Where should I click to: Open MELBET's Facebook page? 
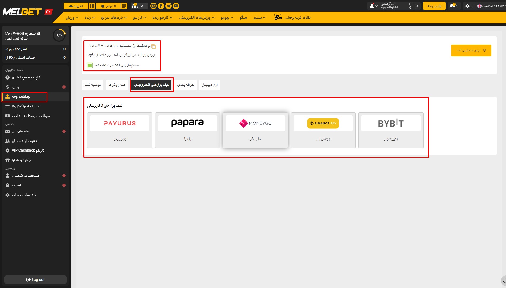pyautogui.click(x=161, y=6)
